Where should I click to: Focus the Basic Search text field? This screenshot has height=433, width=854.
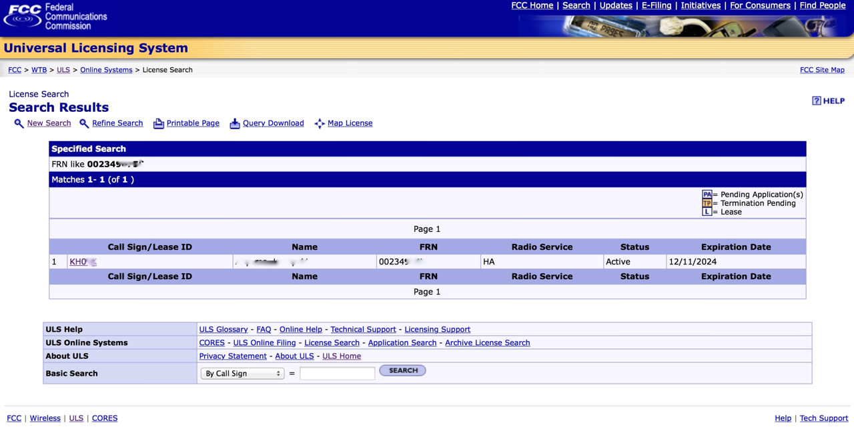(x=337, y=374)
